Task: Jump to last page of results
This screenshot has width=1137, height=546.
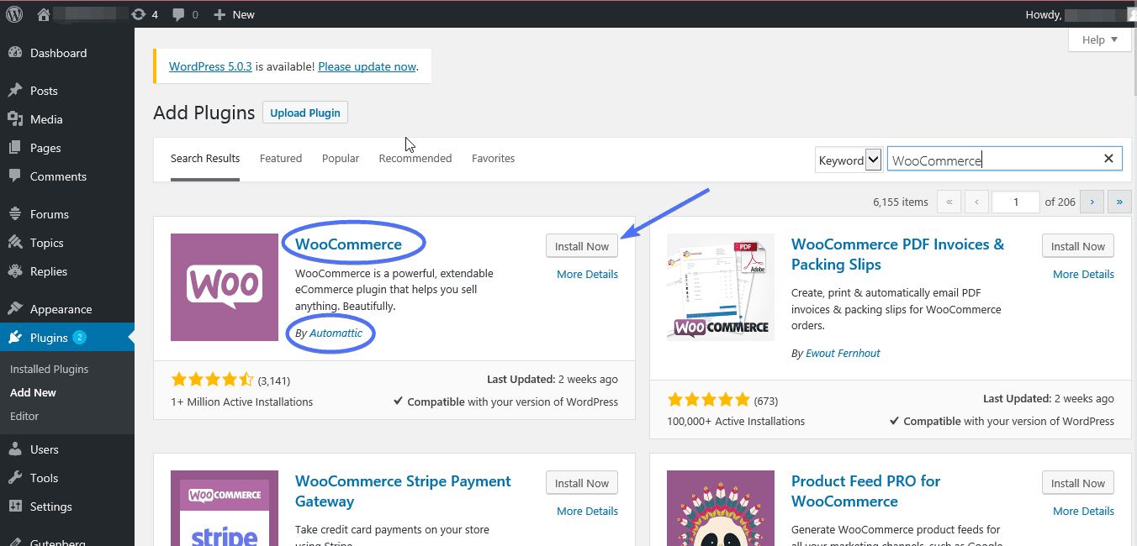Action: tap(1119, 202)
